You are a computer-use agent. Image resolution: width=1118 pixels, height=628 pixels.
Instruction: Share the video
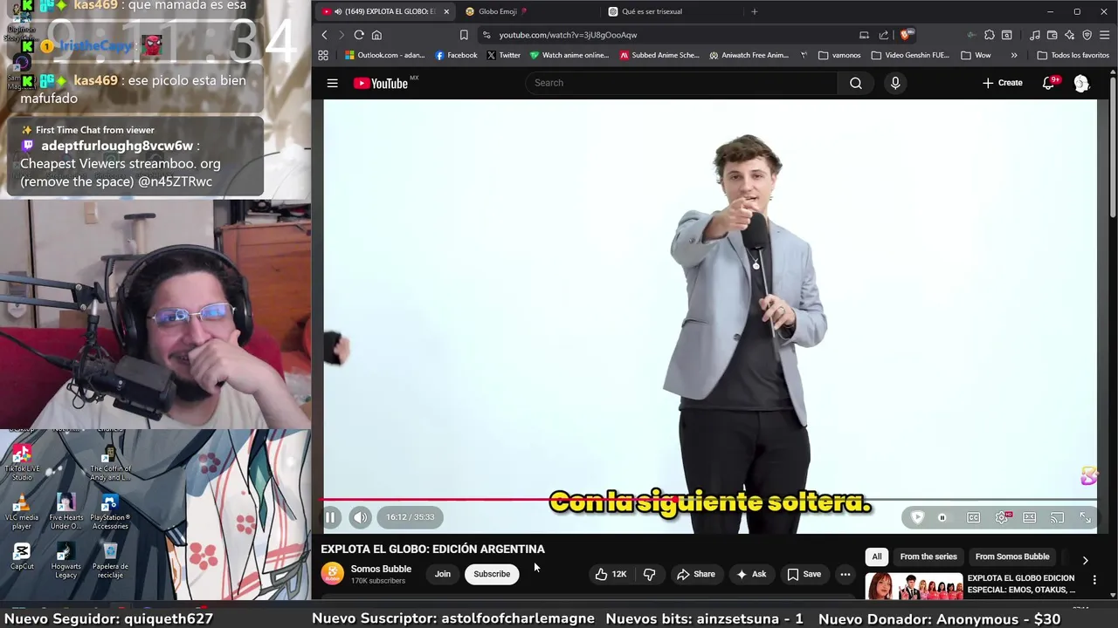[696, 574]
